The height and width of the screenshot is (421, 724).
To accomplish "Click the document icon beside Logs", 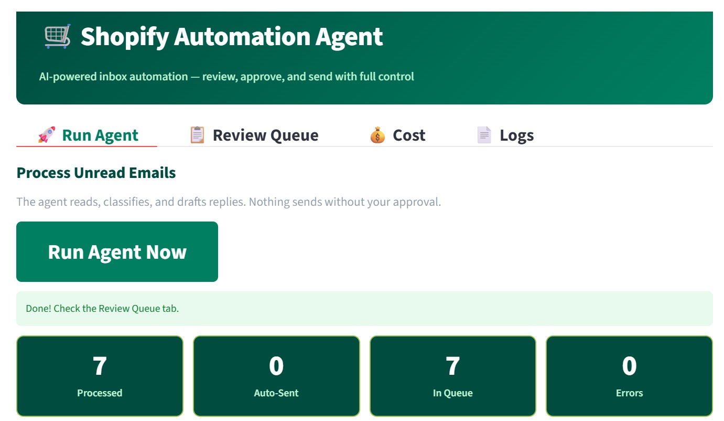I will 484,135.
